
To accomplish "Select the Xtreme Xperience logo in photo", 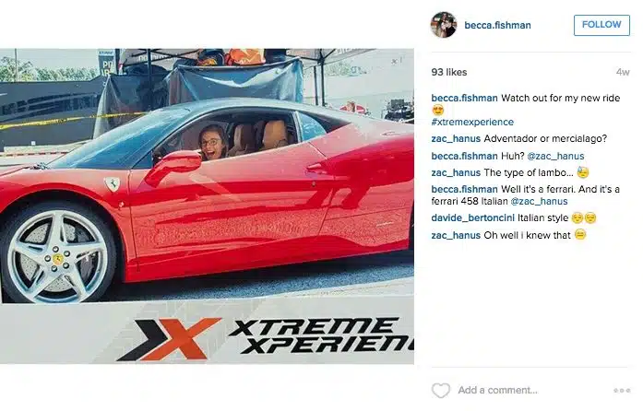I will (x=266, y=338).
